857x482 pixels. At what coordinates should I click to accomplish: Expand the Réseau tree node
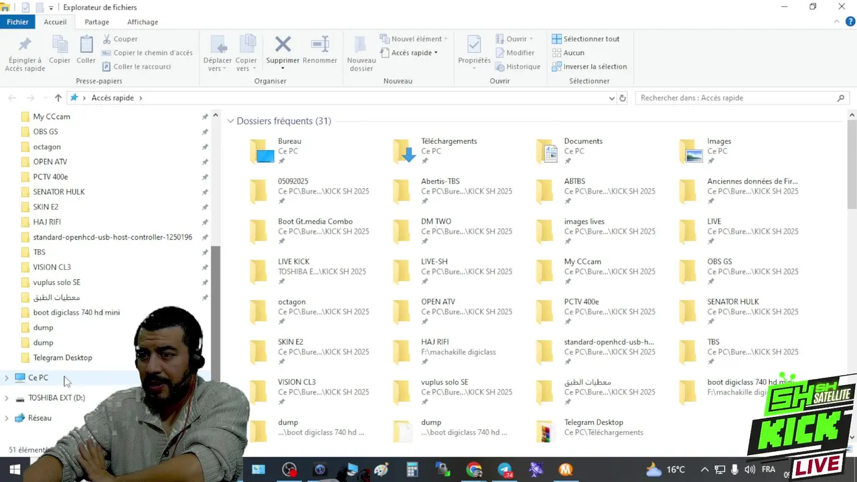[7, 418]
